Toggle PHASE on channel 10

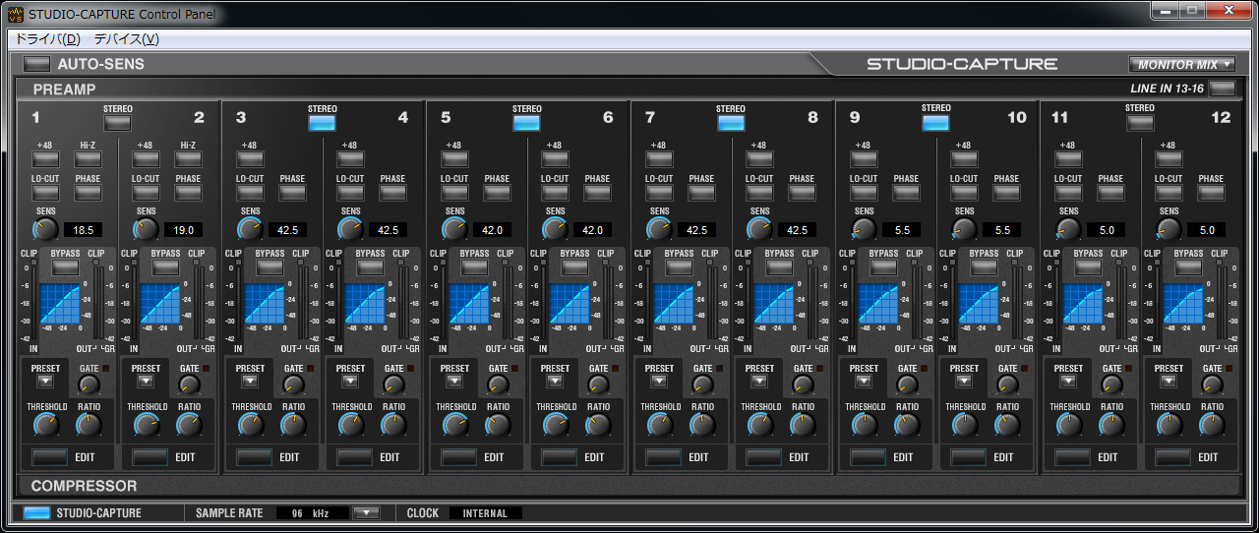point(1006,192)
